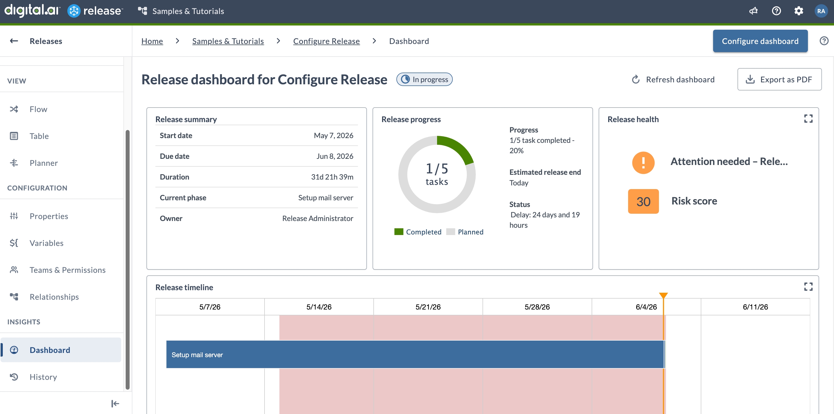This screenshot has width=834, height=414.
Task: Click the download icon in Export as PDF
Action: (x=750, y=80)
